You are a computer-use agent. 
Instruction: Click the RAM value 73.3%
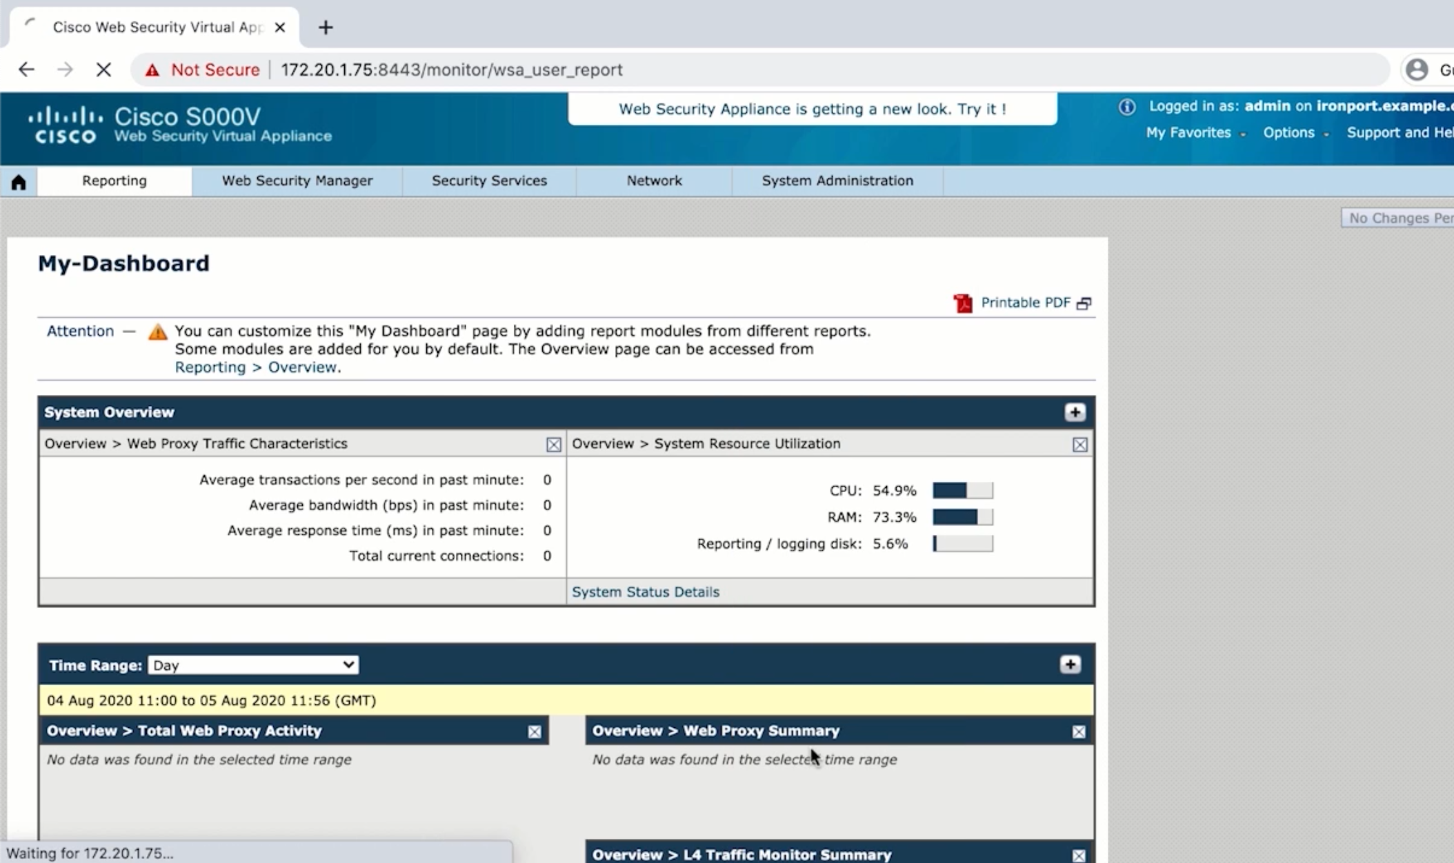pyautogui.click(x=895, y=517)
